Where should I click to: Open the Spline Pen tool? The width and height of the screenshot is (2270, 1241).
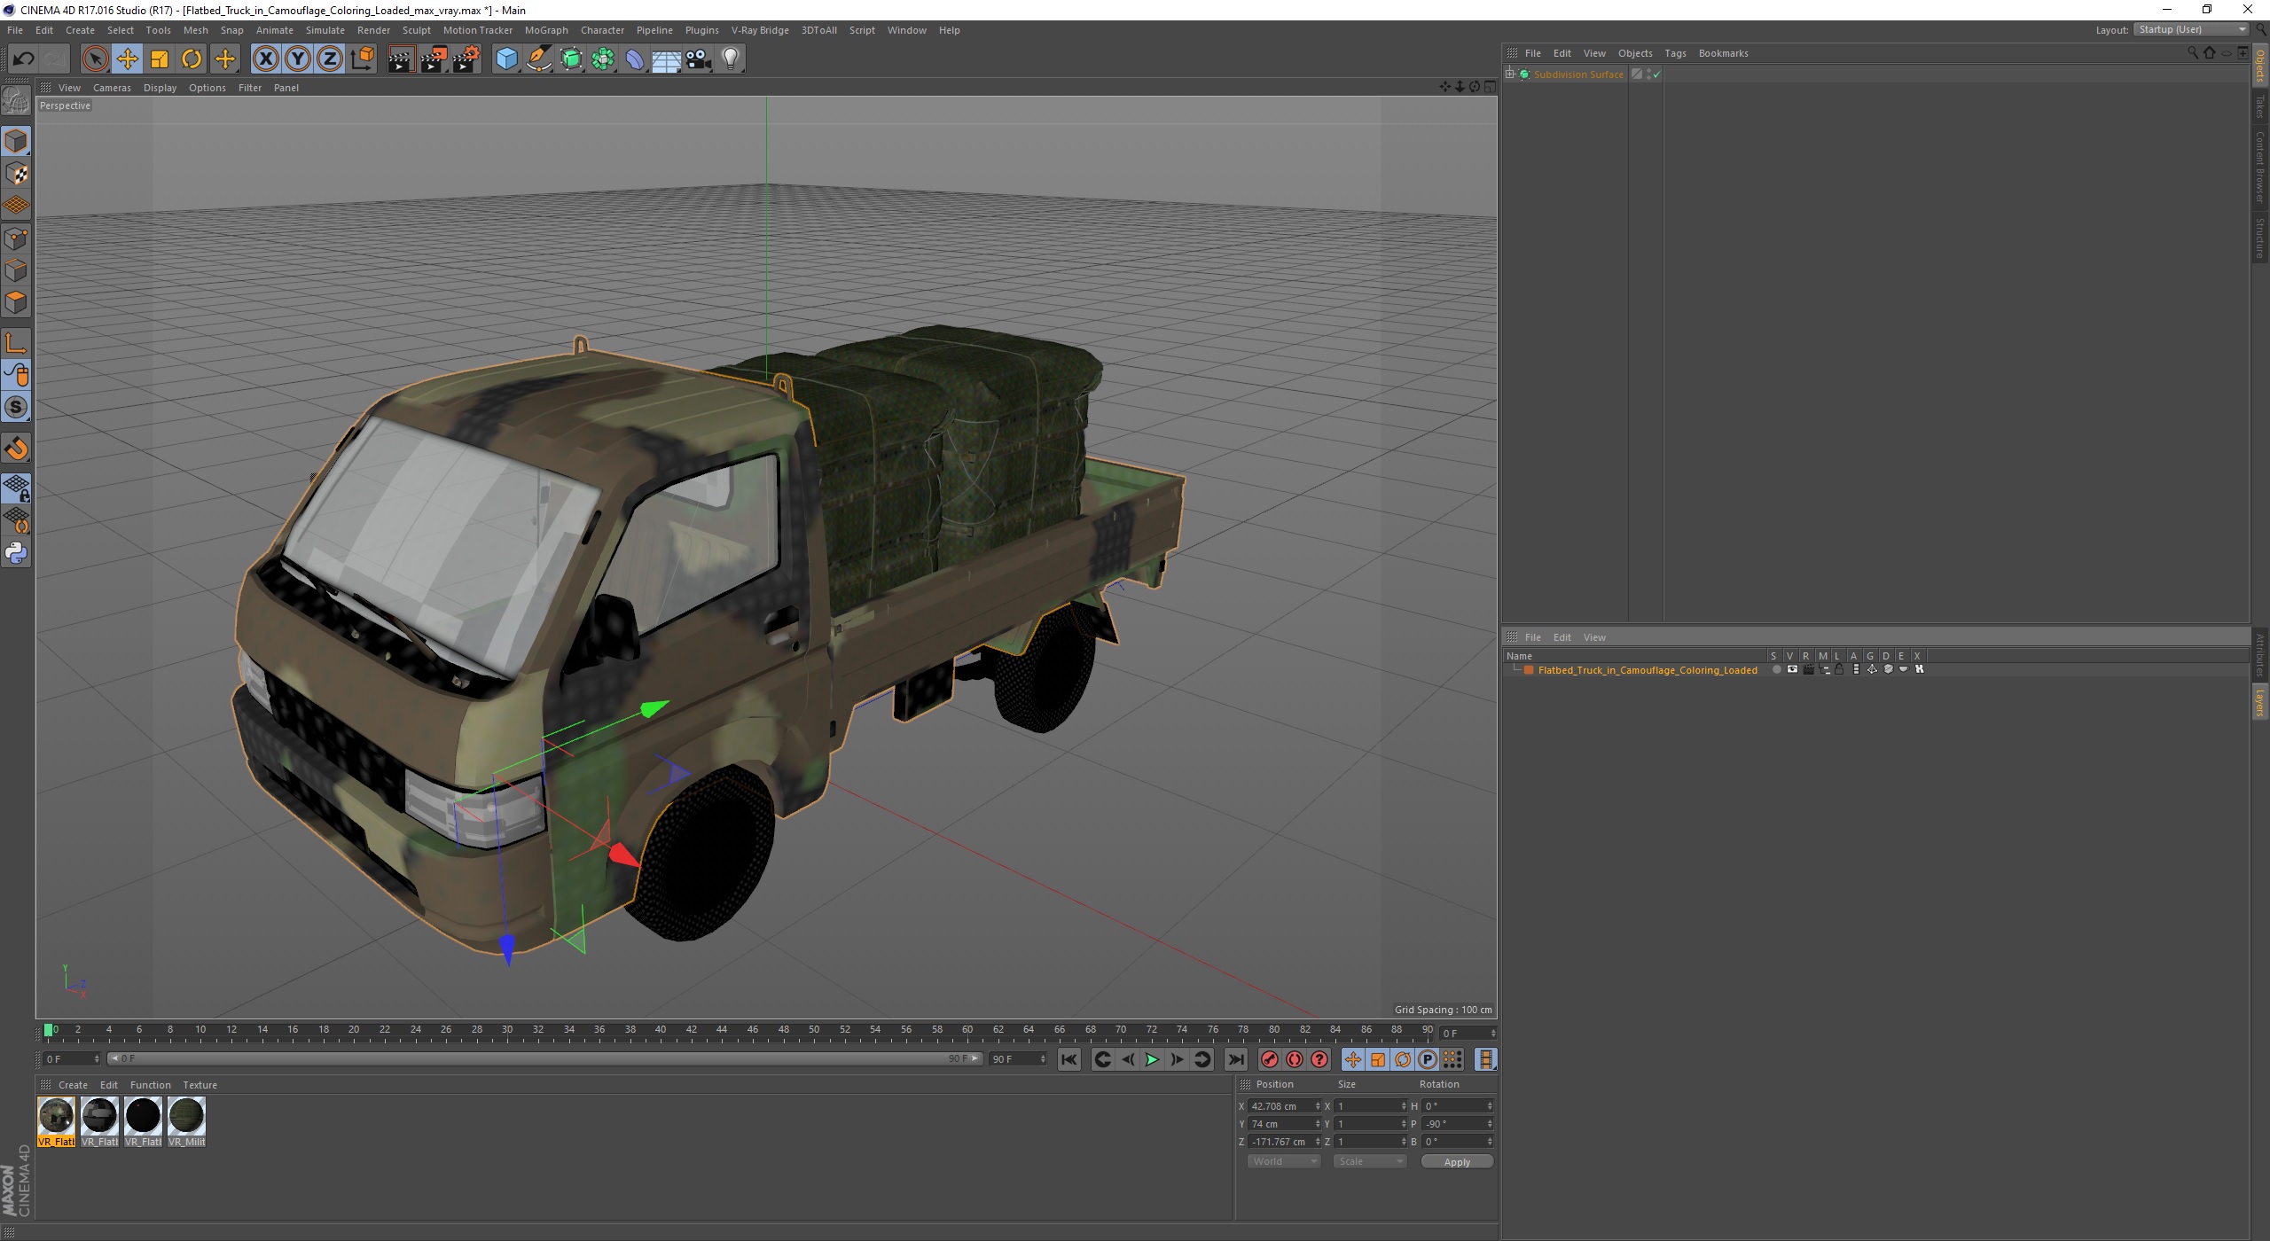click(x=538, y=59)
